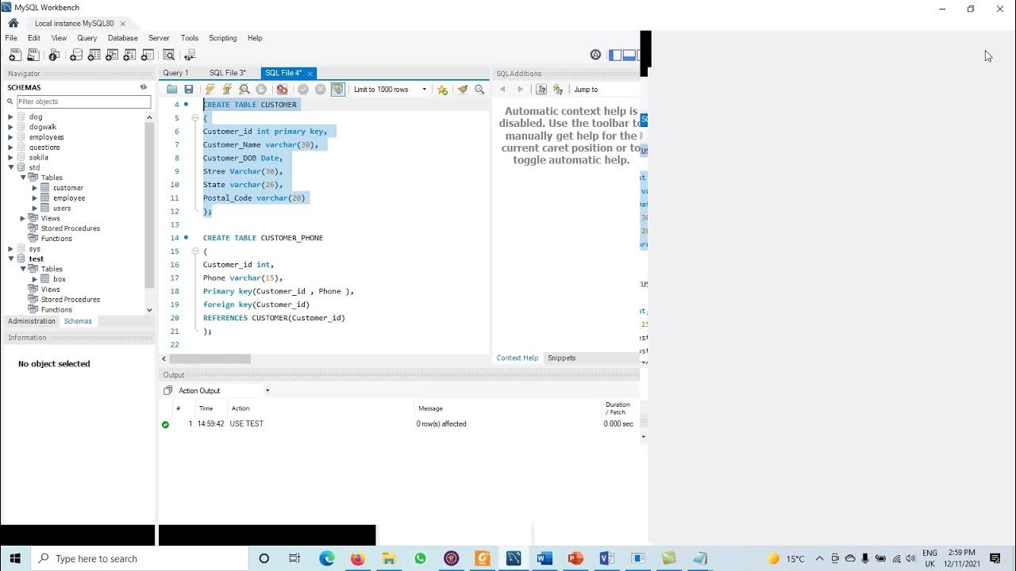
Task: Execute the selected SQL (lightning bolt)
Action: click(x=210, y=90)
